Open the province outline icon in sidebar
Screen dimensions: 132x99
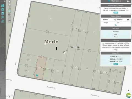coord(3,17)
